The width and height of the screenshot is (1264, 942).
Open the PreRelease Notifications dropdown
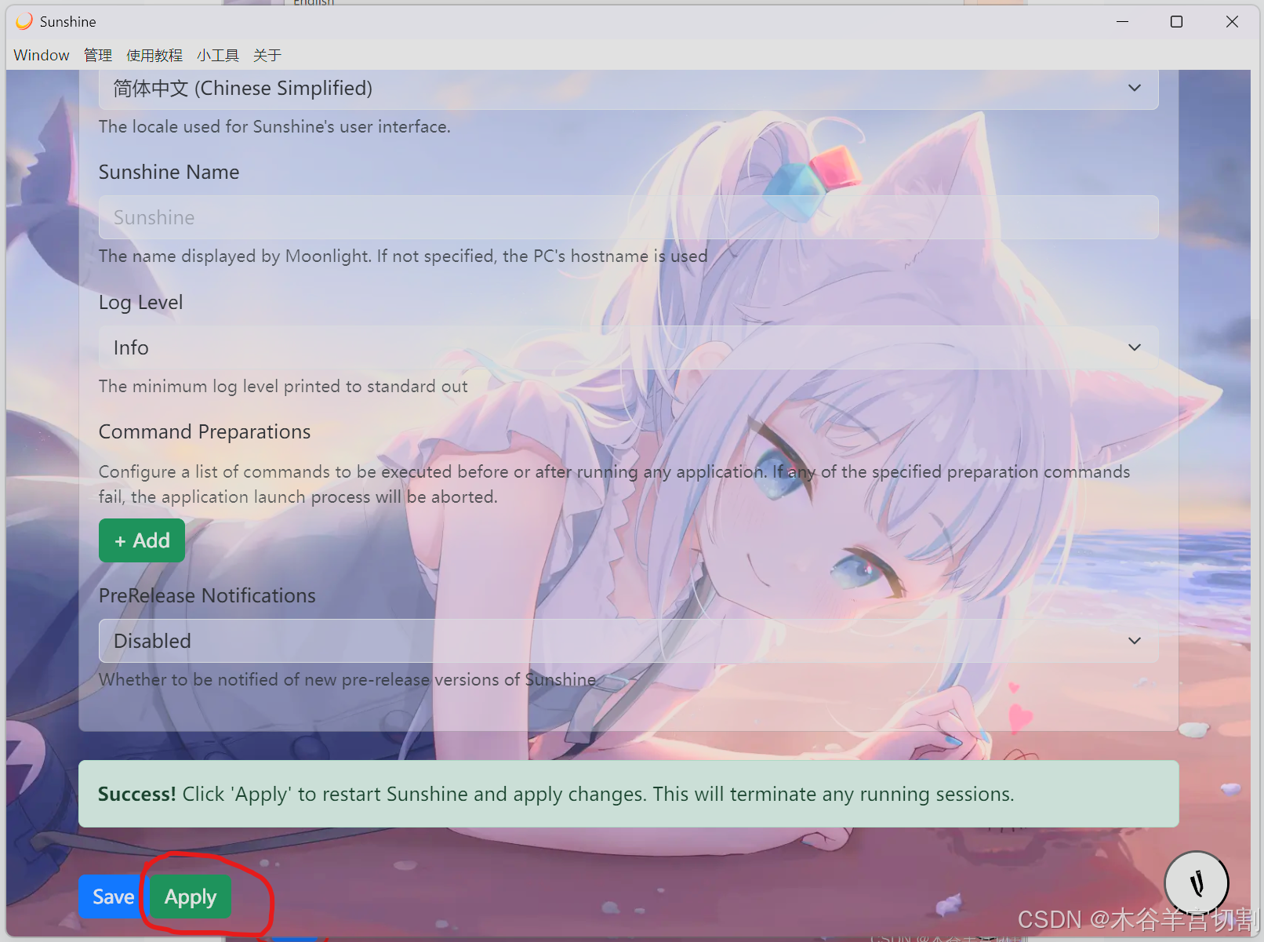(628, 641)
